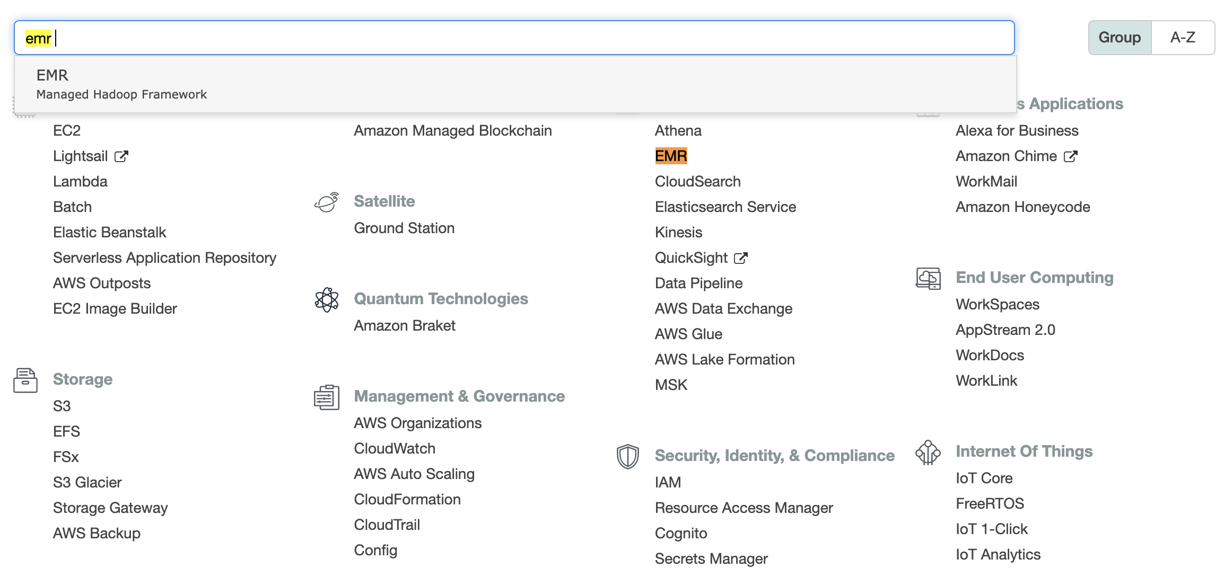This screenshot has width=1224, height=568.
Task: Click in the service search field
Action: [530, 38]
